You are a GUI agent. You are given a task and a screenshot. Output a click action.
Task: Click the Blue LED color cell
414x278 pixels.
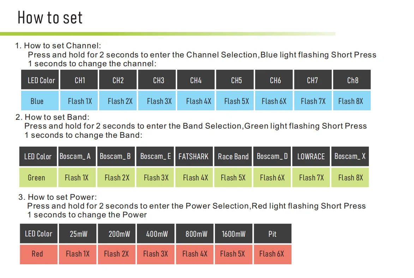pyautogui.click(x=40, y=101)
